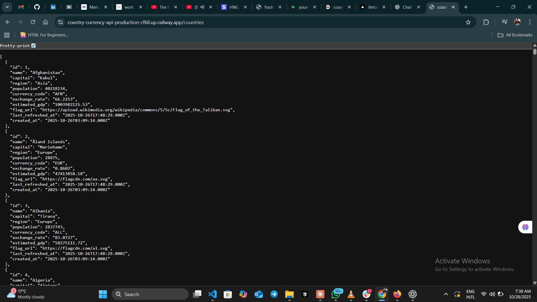Go back to previous page
Screen dimensions: 537x302
(8, 22)
